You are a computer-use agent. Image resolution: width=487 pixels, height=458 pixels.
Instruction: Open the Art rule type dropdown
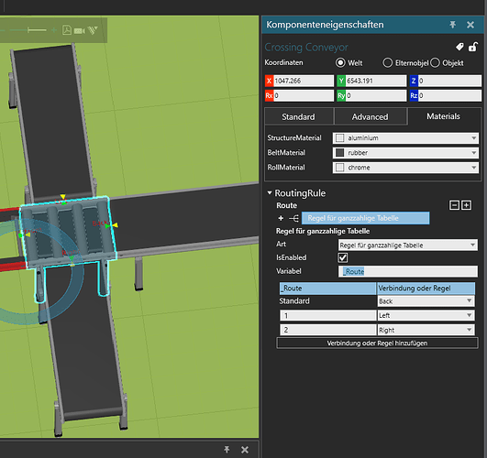coord(408,245)
